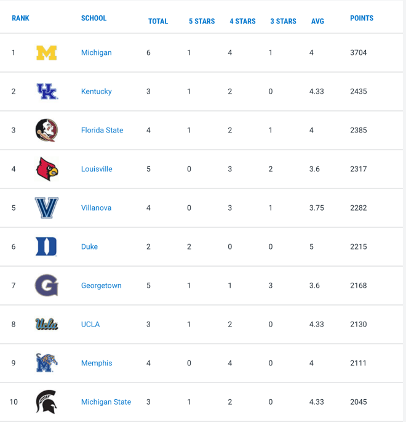Select Duke's points value 2215
Image resolution: width=406 pixels, height=422 pixels.
(358, 246)
